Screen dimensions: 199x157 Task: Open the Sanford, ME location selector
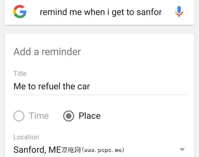(37, 150)
